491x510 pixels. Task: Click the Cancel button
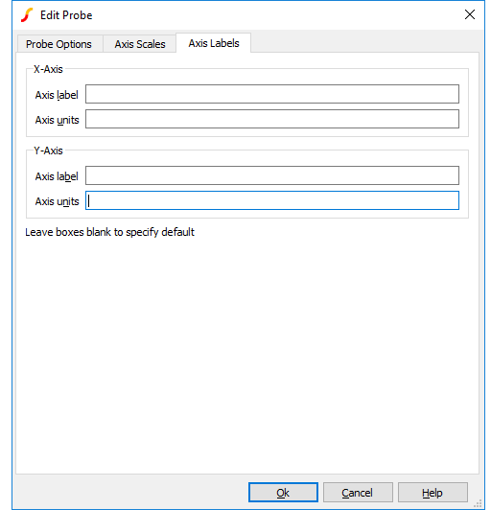[358, 493]
